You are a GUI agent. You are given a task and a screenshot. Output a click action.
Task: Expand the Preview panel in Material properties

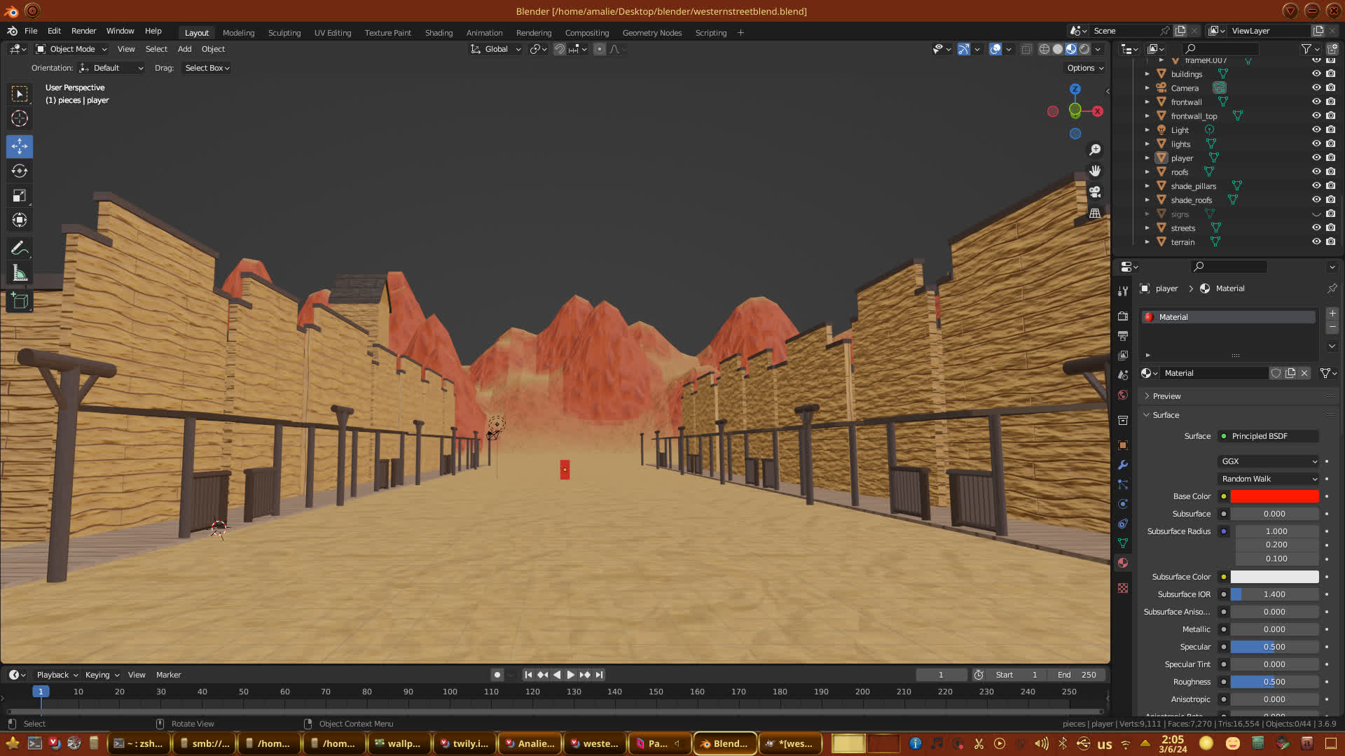1166,396
